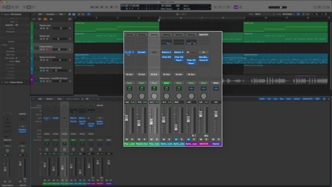The image size is (332, 187).
Task: Click the Batte..ples volume fader in magnified mixer
Action: click(x=176, y=127)
